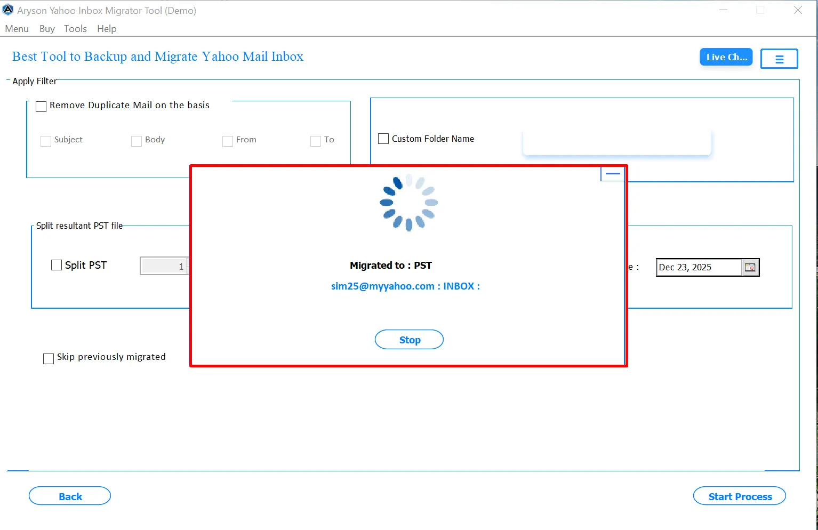
Task: Minimize the migration progress dialog
Action: pyautogui.click(x=613, y=174)
